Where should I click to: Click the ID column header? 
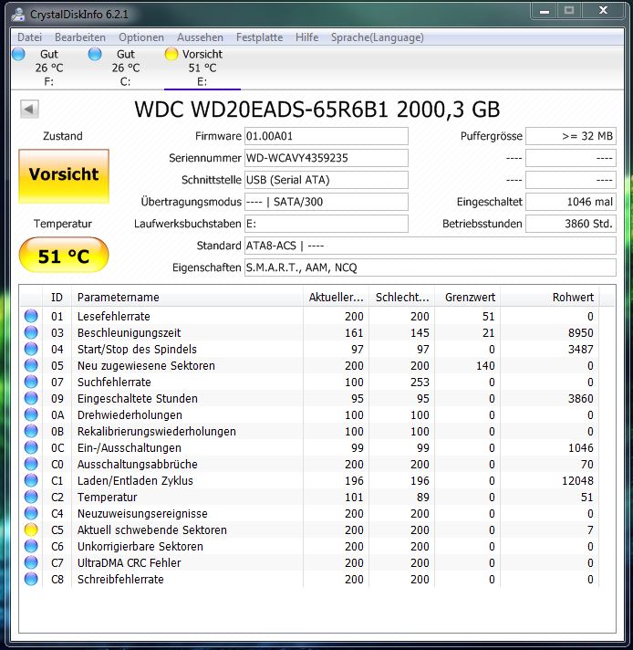click(x=57, y=298)
